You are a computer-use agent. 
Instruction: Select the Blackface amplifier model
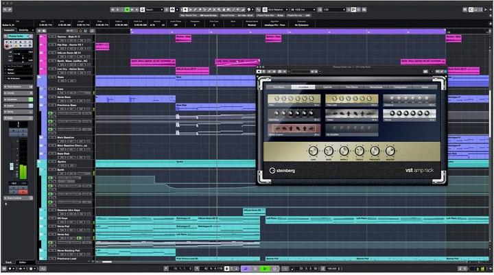(294, 115)
